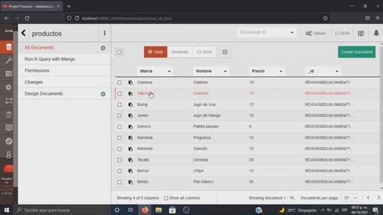The image size is (383, 215).
Task: Open the Precio column dropdown
Action: 267,71
